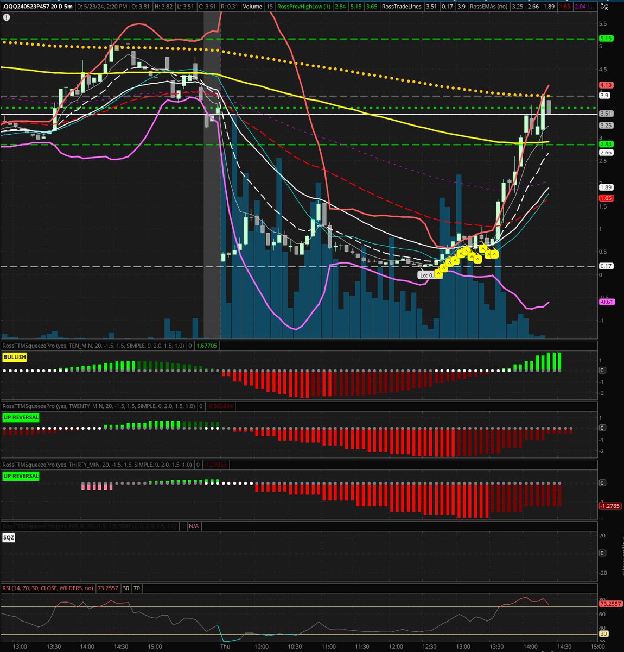Click the RossTTMSqueezePro TEN_MIN study title
Viewport: 624px width, 652px height.
click(x=93, y=346)
